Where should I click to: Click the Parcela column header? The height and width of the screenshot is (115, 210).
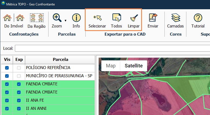click(x=60, y=60)
